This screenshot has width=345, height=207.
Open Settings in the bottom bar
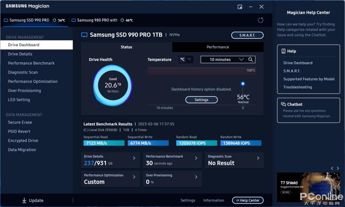coord(188,200)
